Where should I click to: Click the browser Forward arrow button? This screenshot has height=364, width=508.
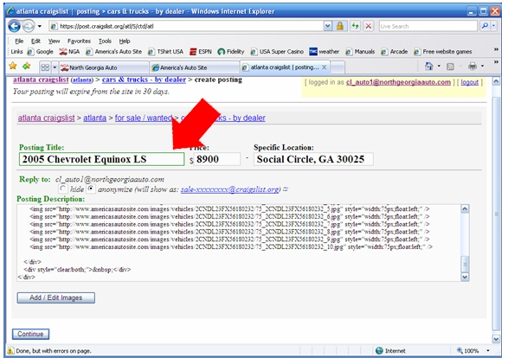pyautogui.click(x=29, y=26)
